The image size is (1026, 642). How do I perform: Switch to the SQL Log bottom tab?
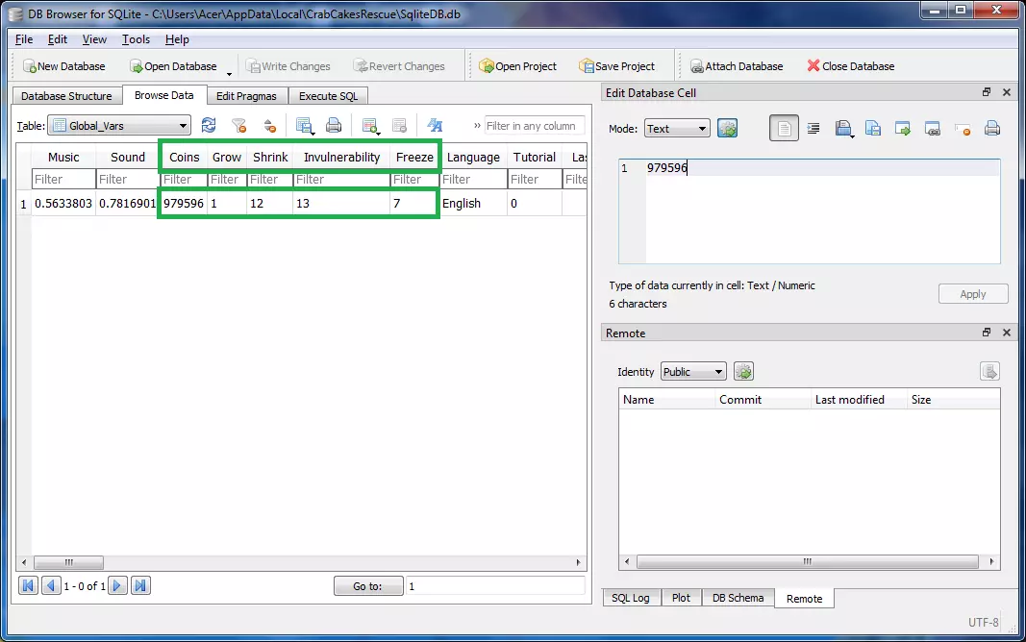point(631,598)
